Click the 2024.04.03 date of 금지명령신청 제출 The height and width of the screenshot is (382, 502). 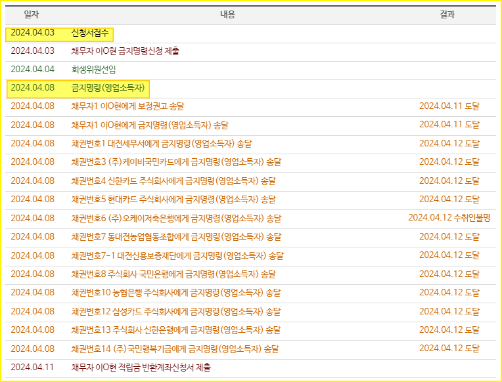33,51
